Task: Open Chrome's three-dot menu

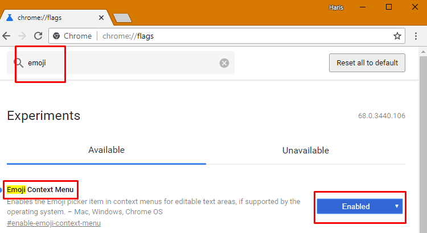Action: (x=416, y=36)
